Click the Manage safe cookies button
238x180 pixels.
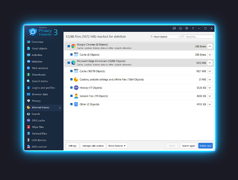[x=93, y=146]
